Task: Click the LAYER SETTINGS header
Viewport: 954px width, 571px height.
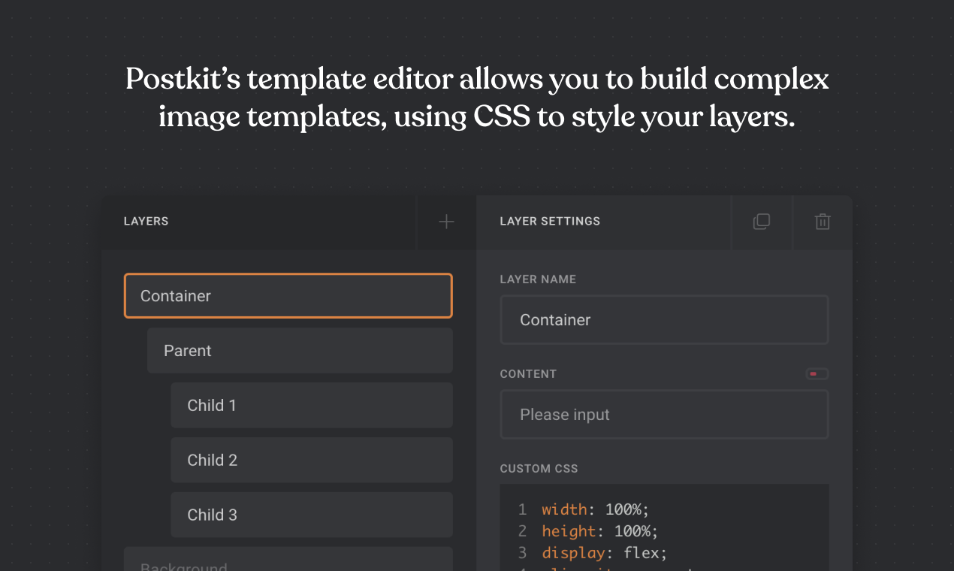Action: 550,222
